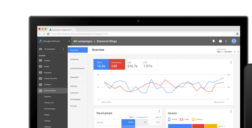
Task: Click the yellow Desktop bar in Devices
Action: point(211,126)
